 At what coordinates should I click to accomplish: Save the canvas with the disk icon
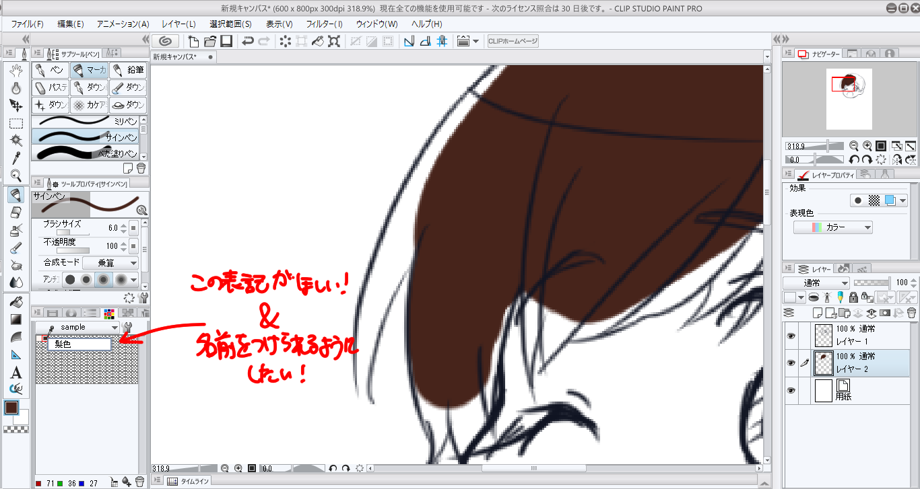[226, 41]
